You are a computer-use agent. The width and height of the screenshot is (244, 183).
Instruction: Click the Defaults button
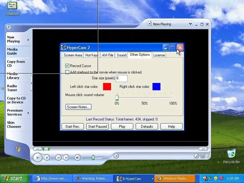[x=147, y=127]
